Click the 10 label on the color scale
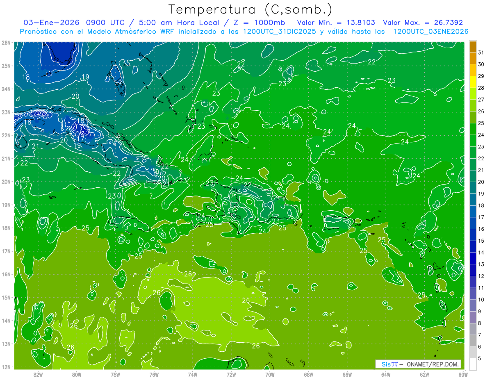This screenshot has height=380, width=492. point(481,300)
